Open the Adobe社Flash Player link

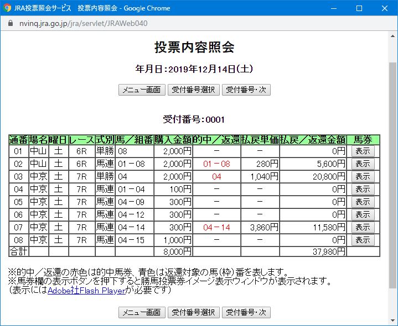86,290
